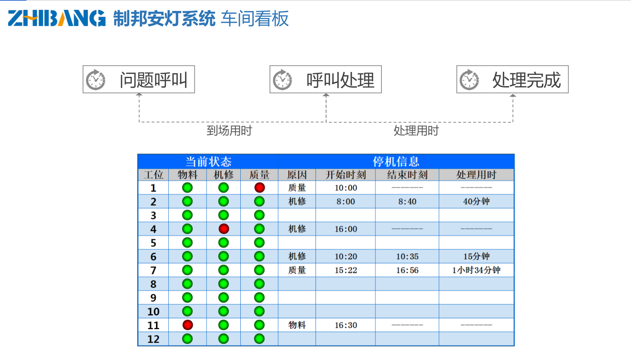Click the 1小时34分钟 duration cell
This screenshot has height=363, width=631.
[476, 270]
